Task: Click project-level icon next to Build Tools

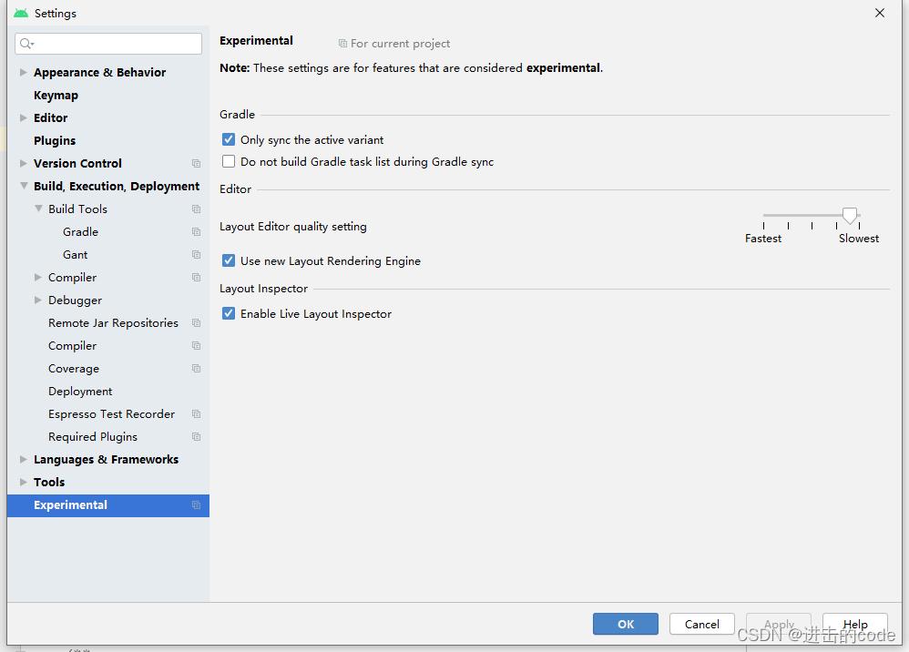Action: [197, 209]
